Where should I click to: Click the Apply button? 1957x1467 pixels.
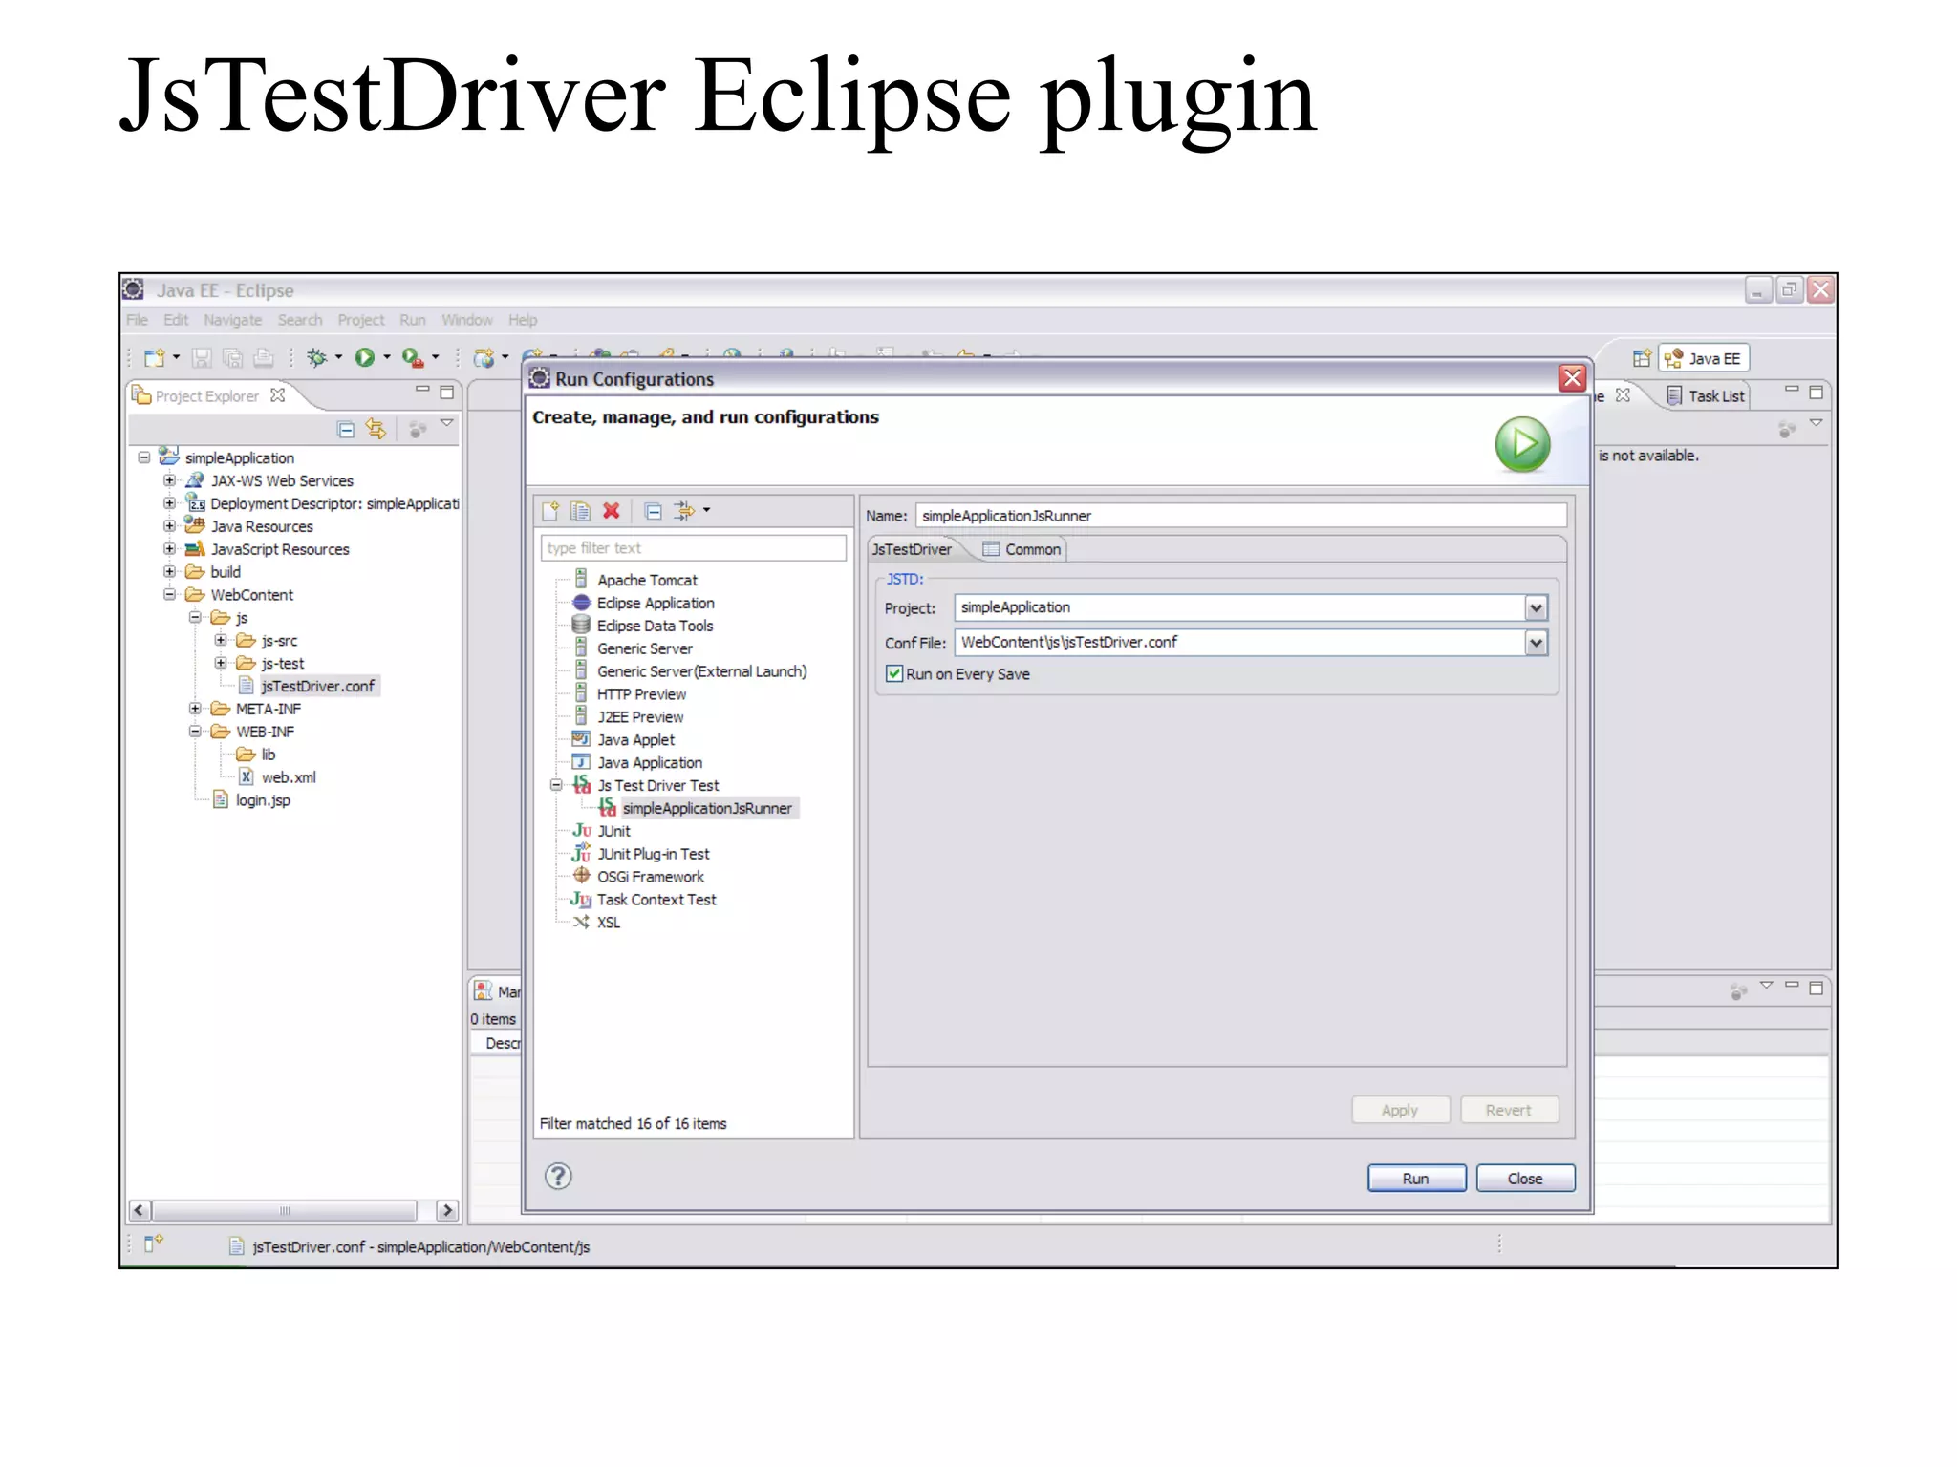pyautogui.click(x=1400, y=1110)
